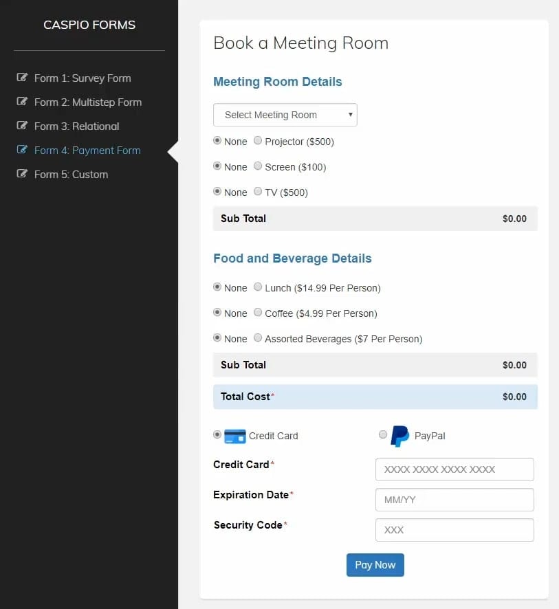Open the Select Meeting Room dropdown

click(285, 115)
